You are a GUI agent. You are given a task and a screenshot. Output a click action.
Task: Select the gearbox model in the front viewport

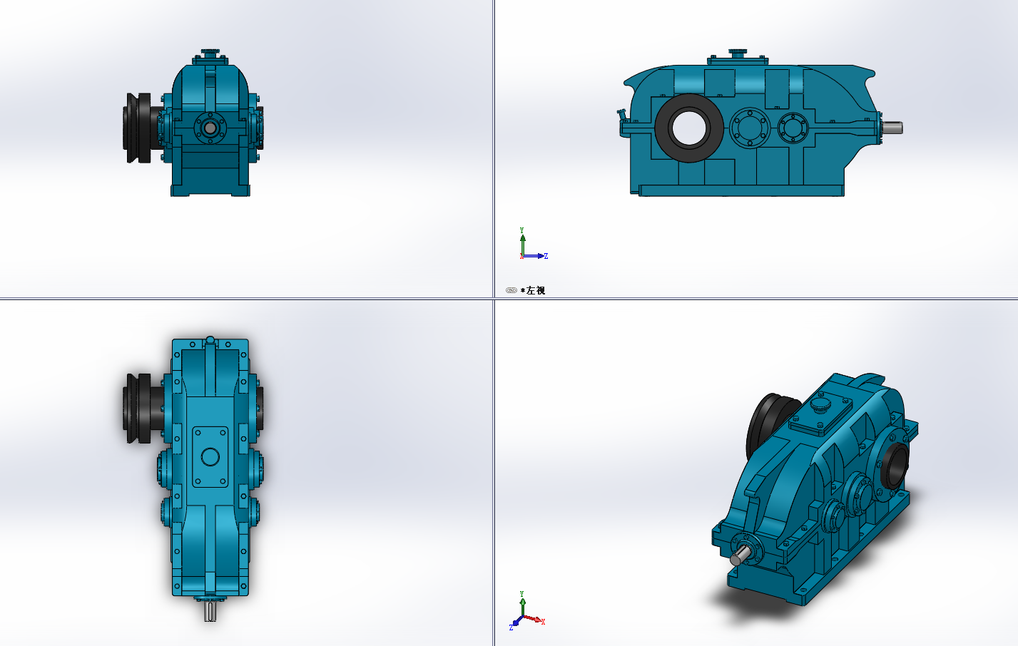pos(195,123)
